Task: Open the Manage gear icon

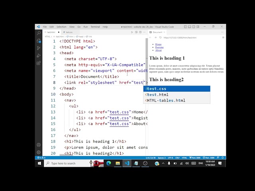Action: [x=39, y=152]
